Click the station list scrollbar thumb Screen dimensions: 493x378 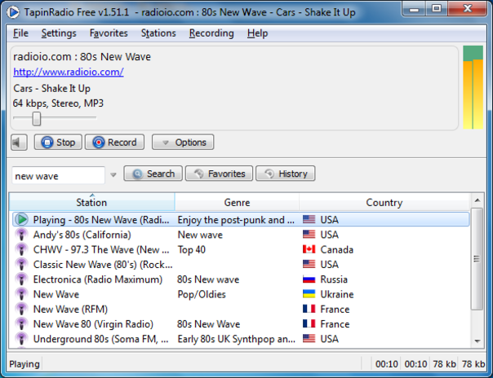(x=477, y=259)
